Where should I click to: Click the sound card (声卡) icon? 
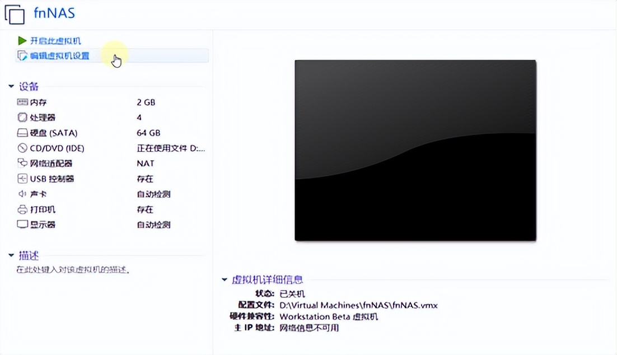pyautogui.click(x=22, y=194)
